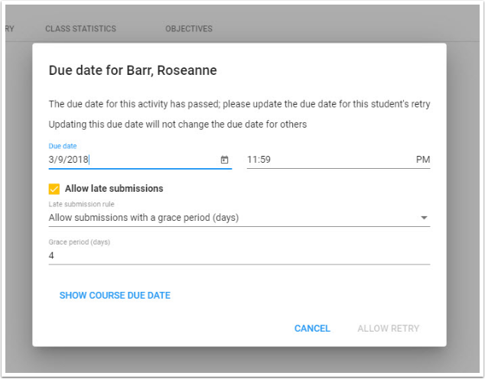Screen dimensions: 485x379
Task: Select the partially visible tab at far left
Action: tap(9, 29)
